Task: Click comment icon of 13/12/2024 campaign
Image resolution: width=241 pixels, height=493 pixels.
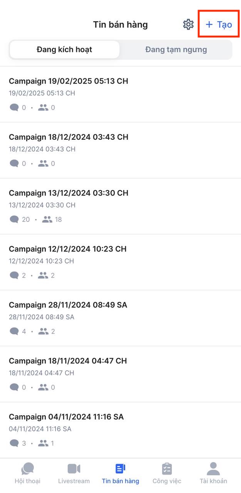Action: [x=14, y=220]
